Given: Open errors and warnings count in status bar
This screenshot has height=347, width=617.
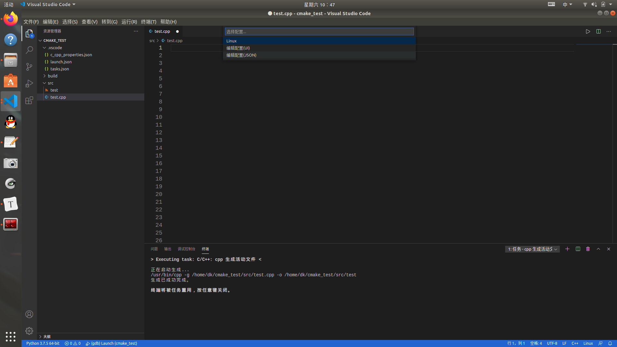Looking at the screenshot, I should 73,343.
